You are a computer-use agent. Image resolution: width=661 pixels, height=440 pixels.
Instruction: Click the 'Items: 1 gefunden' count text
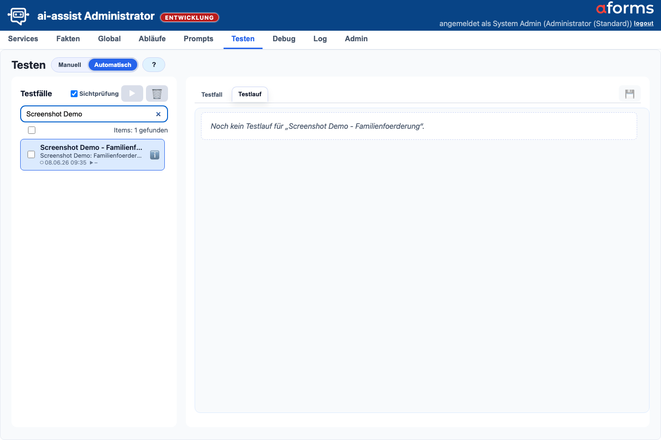[x=141, y=130]
